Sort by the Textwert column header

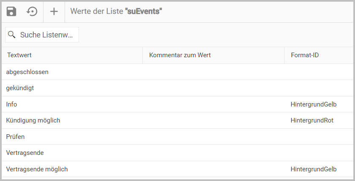click(x=19, y=55)
